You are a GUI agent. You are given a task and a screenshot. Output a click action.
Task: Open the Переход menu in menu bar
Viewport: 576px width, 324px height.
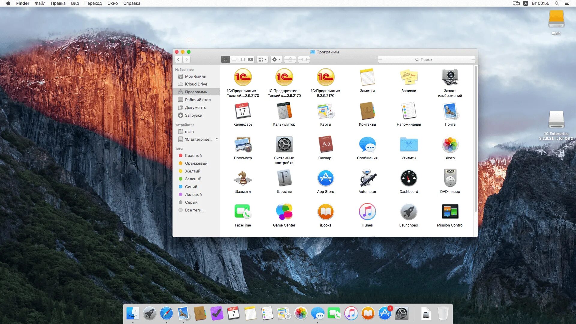coord(93,3)
